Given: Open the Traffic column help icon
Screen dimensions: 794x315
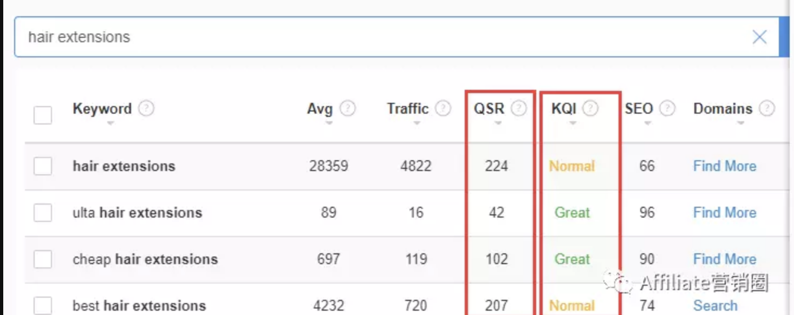Looking at the screenshot, I should tap(443, 108).
